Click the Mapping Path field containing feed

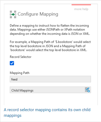coord(50,79)
